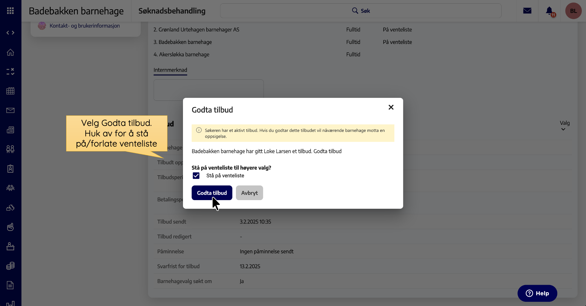The height and width of the screenshot is (306, 586).
Task: Select the Internmerknad tab
Action: coord(170,70)
